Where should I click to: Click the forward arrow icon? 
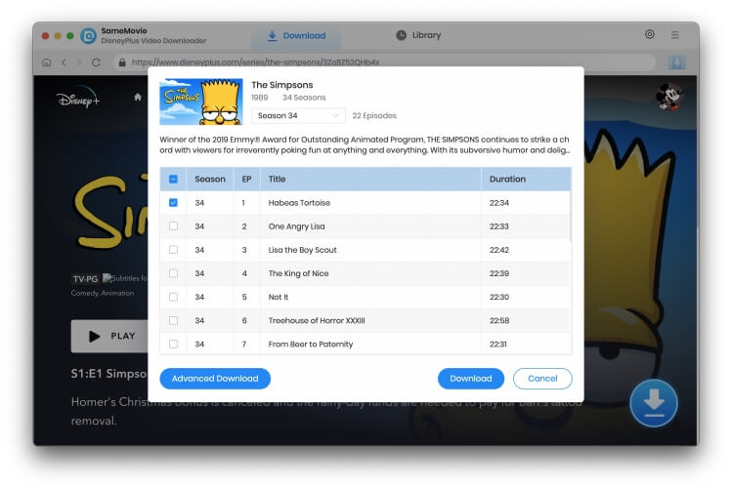click(x=79, y=62)
